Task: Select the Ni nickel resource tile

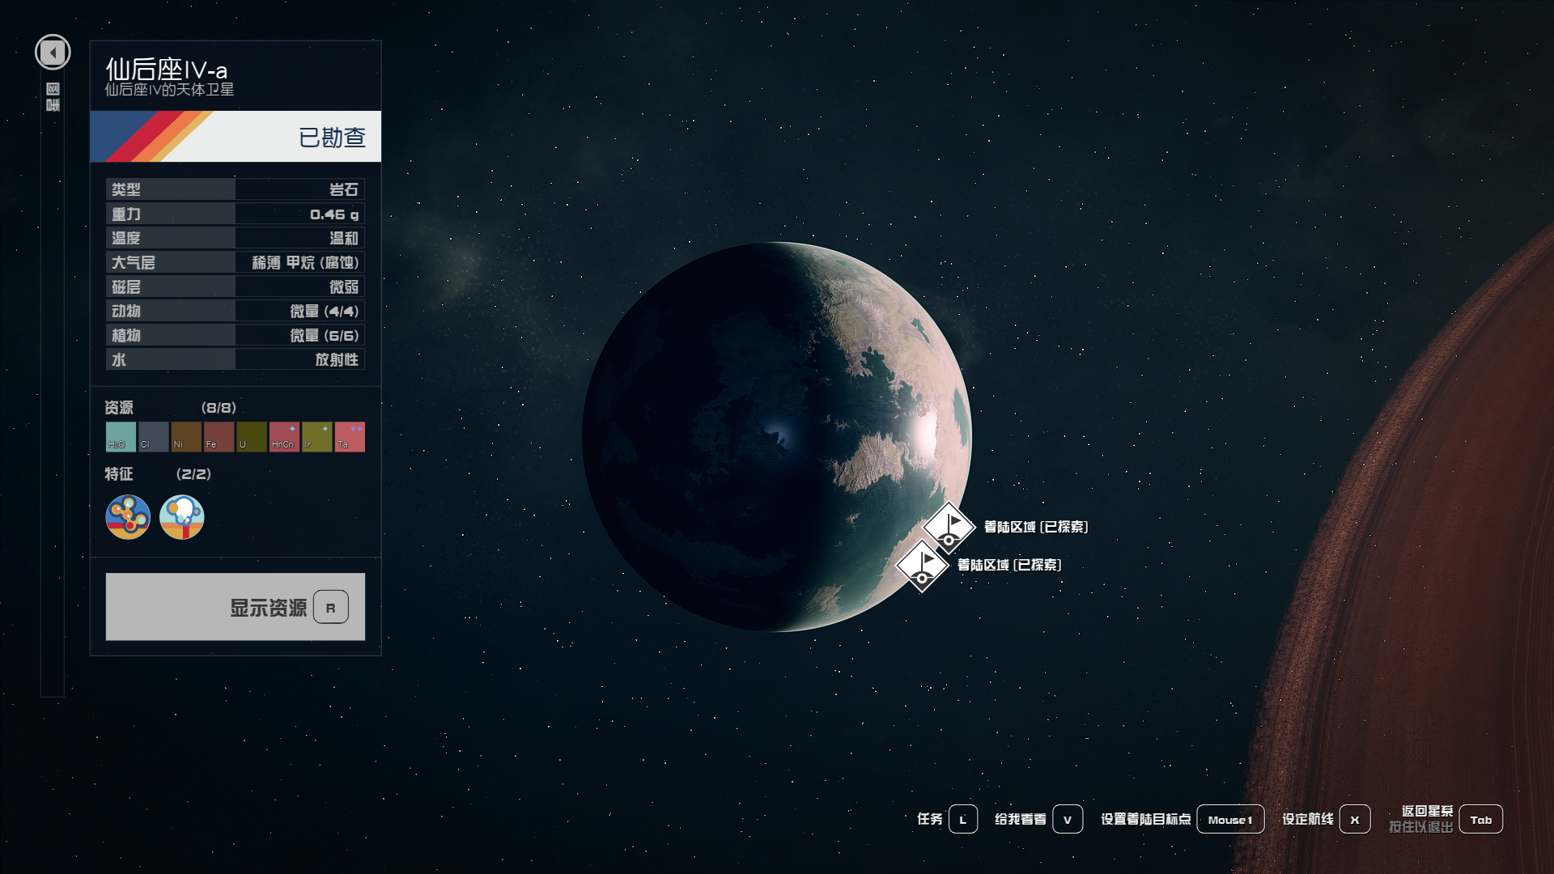Action: (x=186, y=437)
